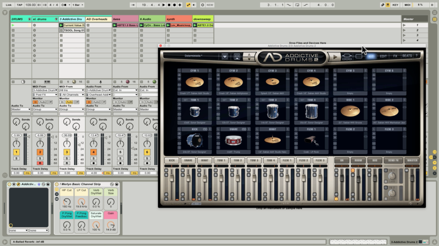Switch to the EDIT page

[x=383, y=56]
